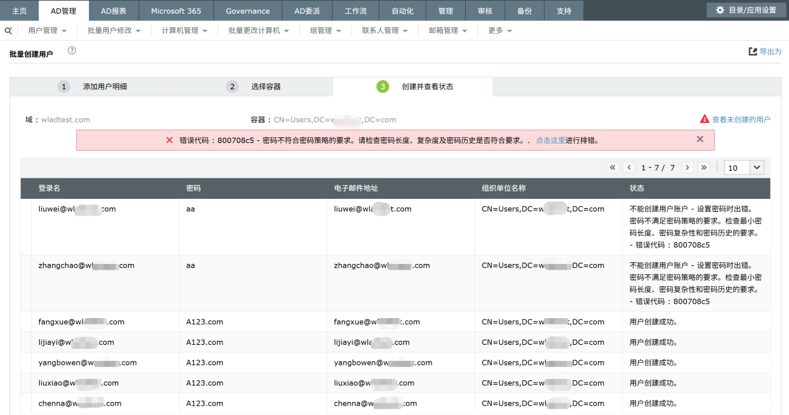
Task: Jump to the last results page
Action: click(704, 168)
